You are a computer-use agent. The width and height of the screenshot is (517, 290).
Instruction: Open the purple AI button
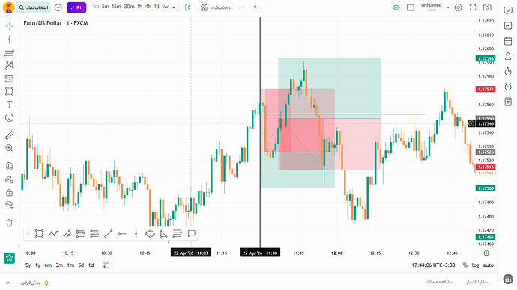pos(76,7)
